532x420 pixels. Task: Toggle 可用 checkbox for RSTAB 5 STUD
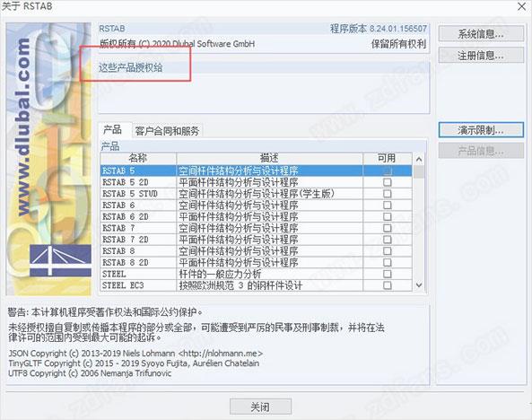click(x=388, y=194)
